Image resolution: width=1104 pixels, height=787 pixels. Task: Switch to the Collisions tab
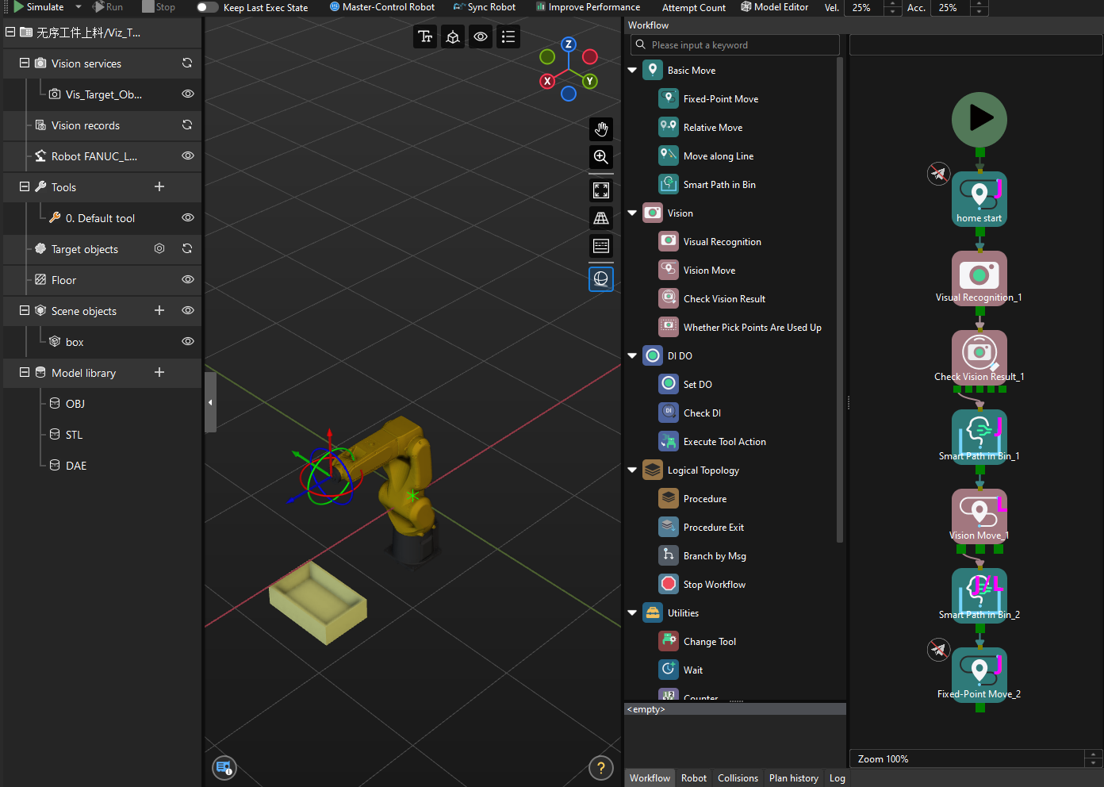tap(738, 778)
